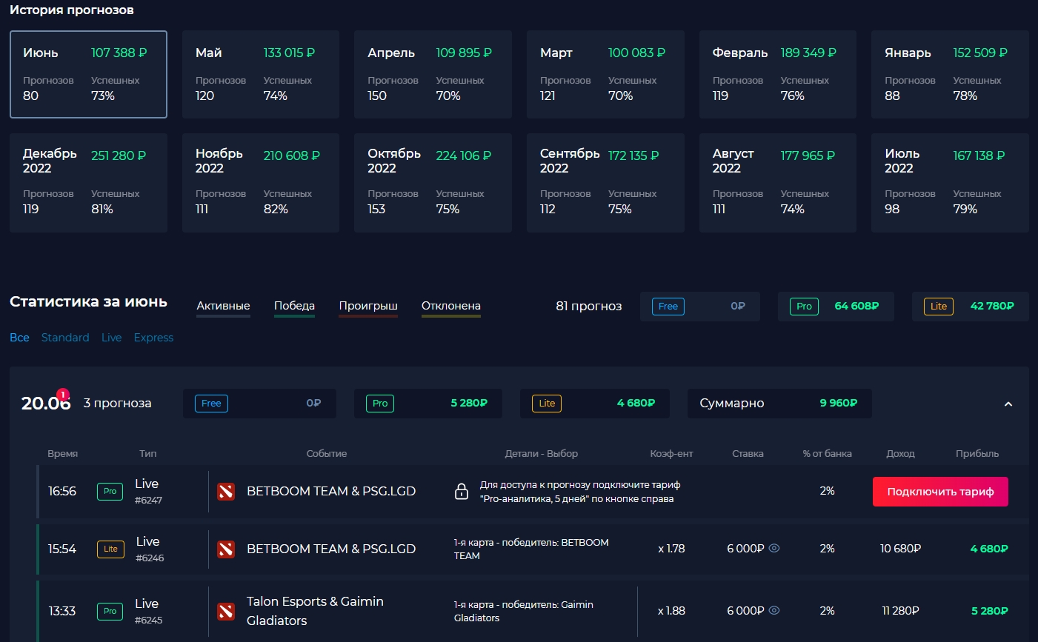This screenshot has width=1038, height=642.
Task: Click the Pro badge in the 16:56 row
Action: pos(110,492)
